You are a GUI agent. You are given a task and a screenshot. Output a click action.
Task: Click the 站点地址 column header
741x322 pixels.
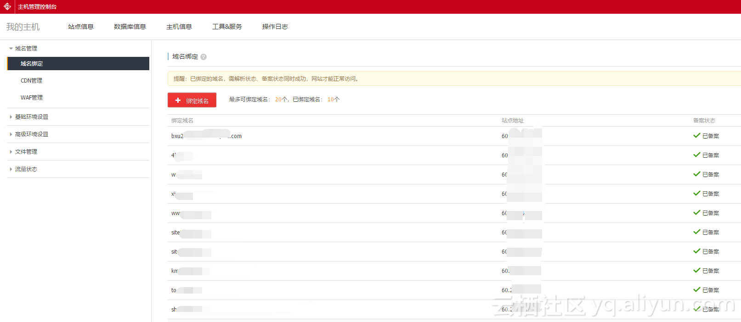click(x=513, y=121)
